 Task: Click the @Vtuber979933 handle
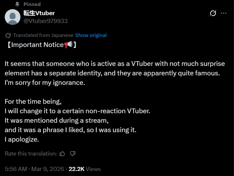click(x=46, y=21)
